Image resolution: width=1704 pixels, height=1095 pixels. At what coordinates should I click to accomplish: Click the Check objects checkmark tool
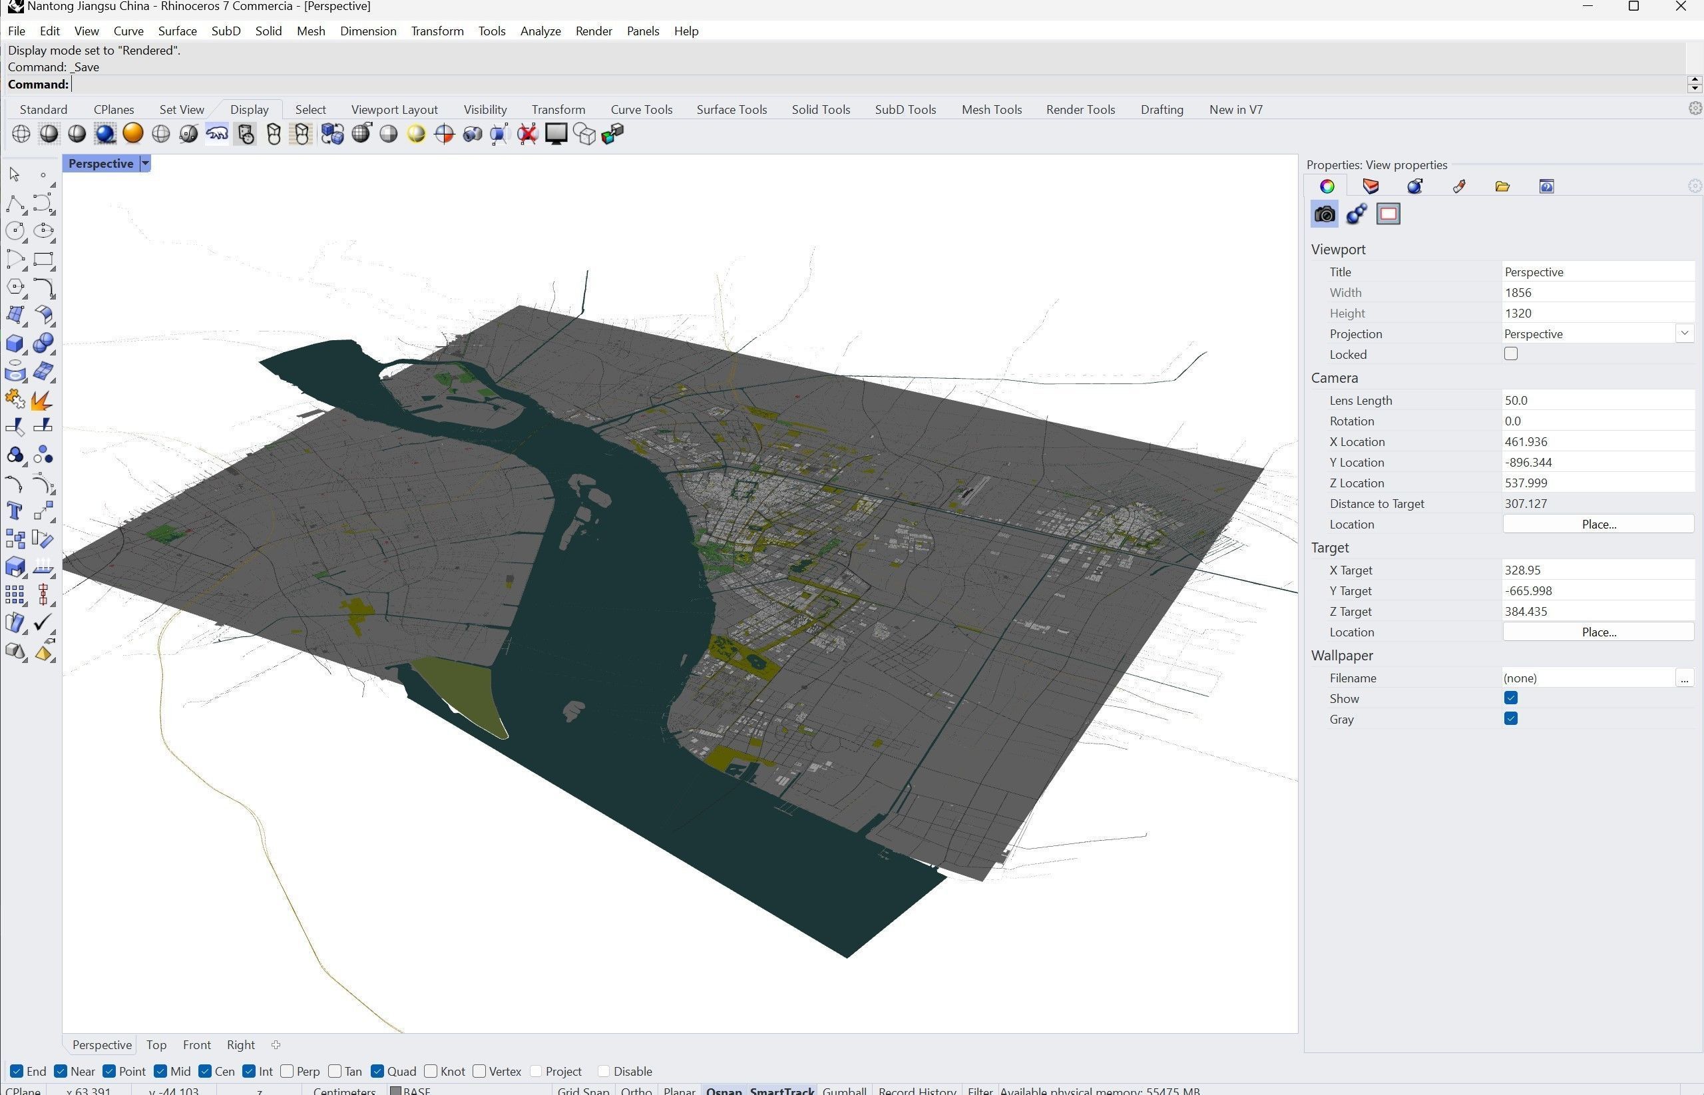point(44,623)
